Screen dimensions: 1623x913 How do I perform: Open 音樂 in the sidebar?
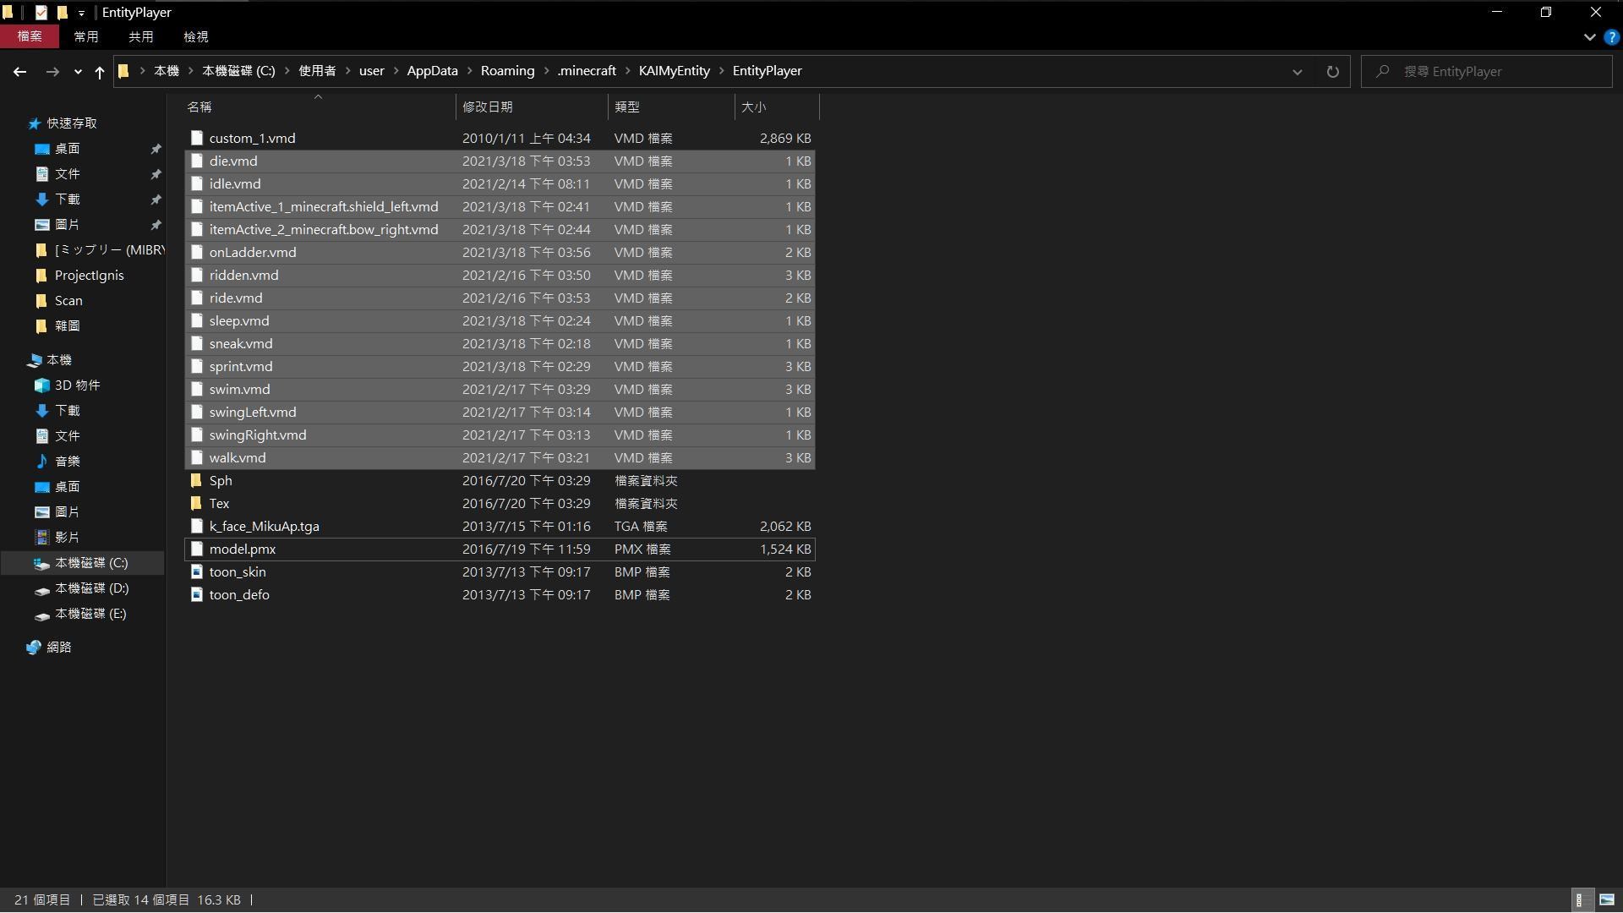(67, 462)
